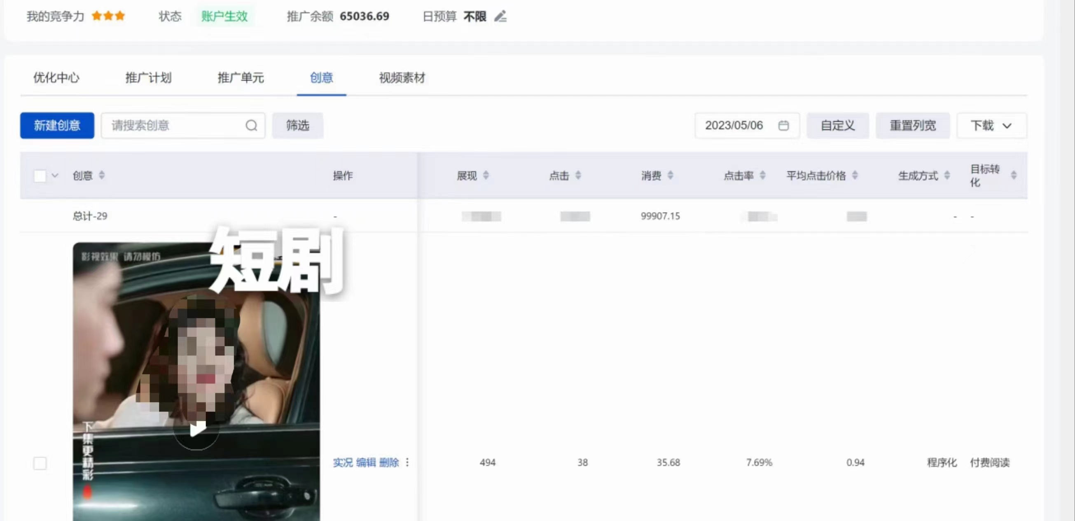The width and height of the screenshot is (1075, 521).
Task: Sort by 点击 column arrows
Action: (x=578, y=175)
